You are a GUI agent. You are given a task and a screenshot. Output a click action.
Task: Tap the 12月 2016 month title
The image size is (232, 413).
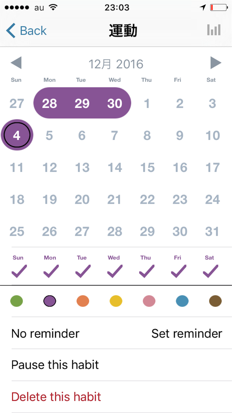(x=116, y=64)
